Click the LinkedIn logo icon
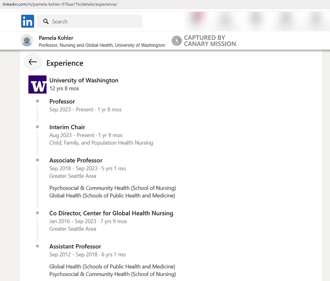 (x=27, y=21)
